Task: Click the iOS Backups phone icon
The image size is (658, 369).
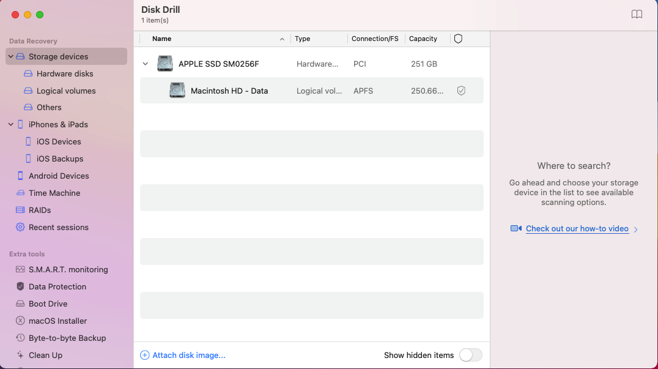Action: point(28,158)
